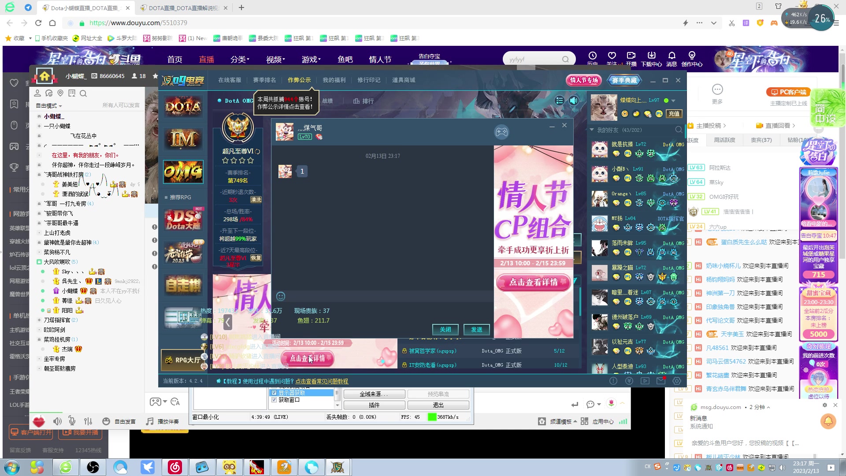Collapse the 我的好友 friends group

coord(592,130)
